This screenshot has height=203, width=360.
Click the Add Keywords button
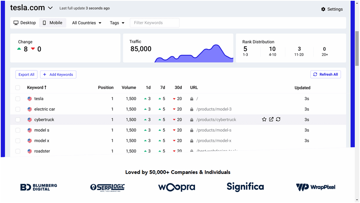click(x=58, y=75)
